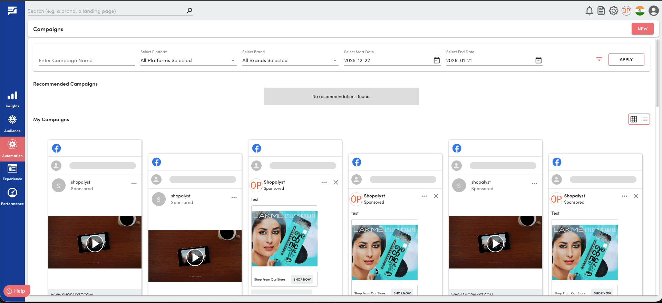This screenshot has height=303, width=662.
Task: Click the app logo in sidebar
Action: pyautogui.click(x=12, y=11)
